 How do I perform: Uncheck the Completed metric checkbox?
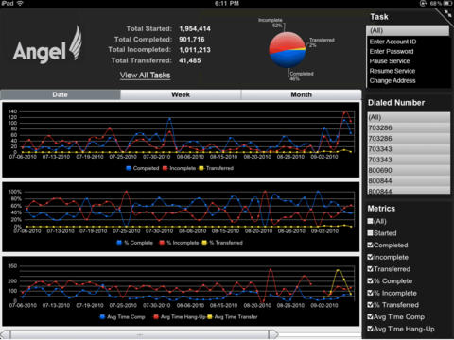pyautogui.click(x=371, y=245)
